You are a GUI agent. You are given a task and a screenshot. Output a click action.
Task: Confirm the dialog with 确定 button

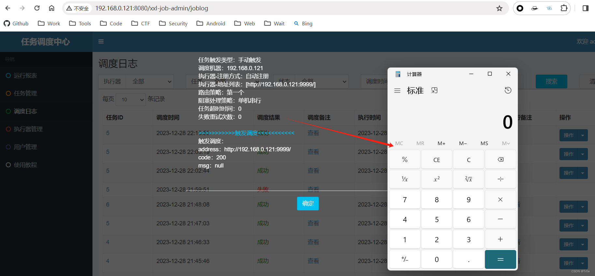click(x=308, y=204)
